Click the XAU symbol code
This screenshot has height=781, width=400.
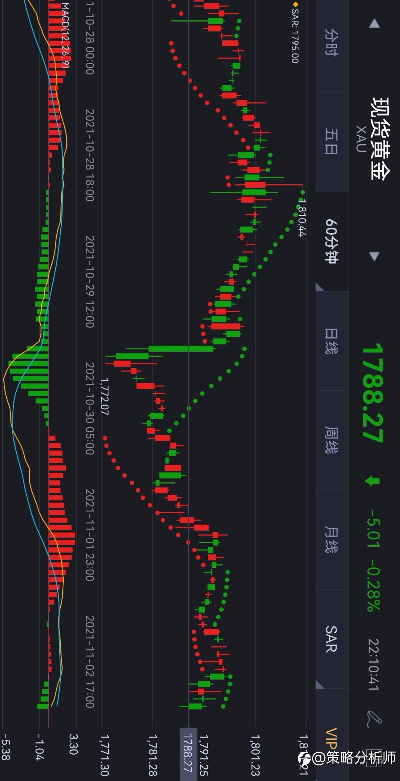[x=361, y=139]
